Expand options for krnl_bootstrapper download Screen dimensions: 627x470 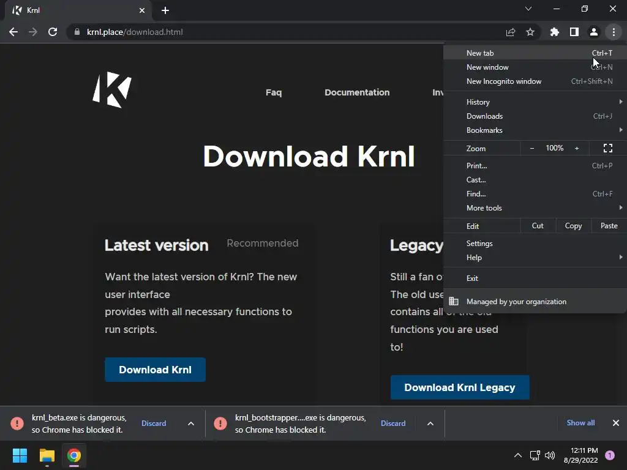[430, 423]
